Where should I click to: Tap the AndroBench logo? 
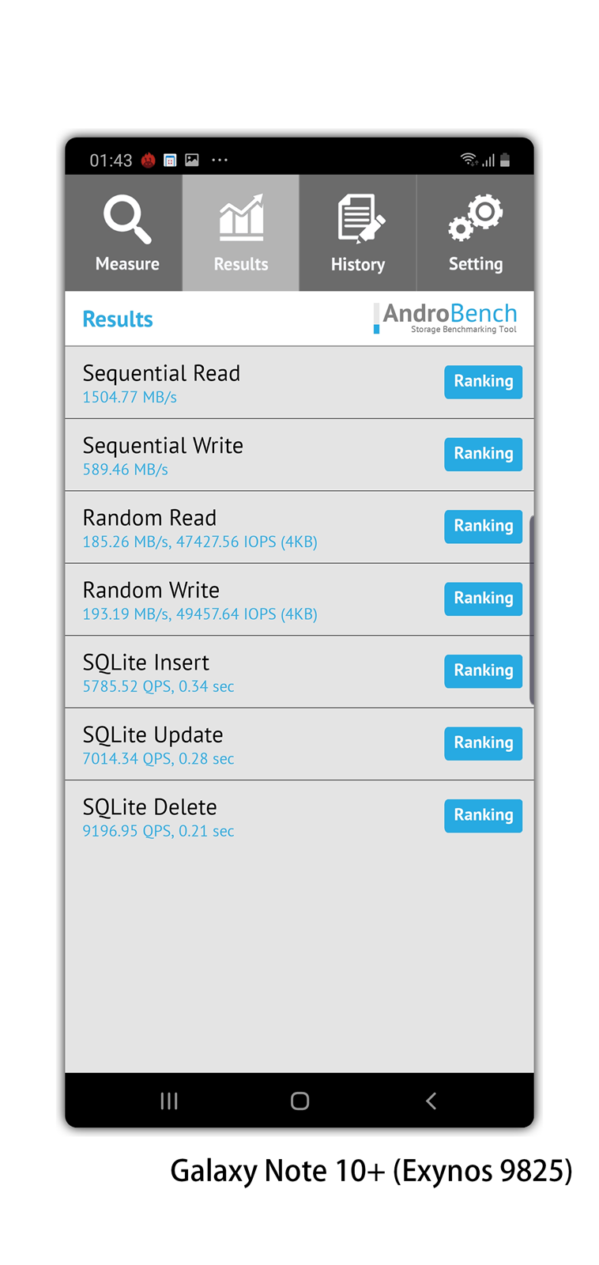pos(446,318)
